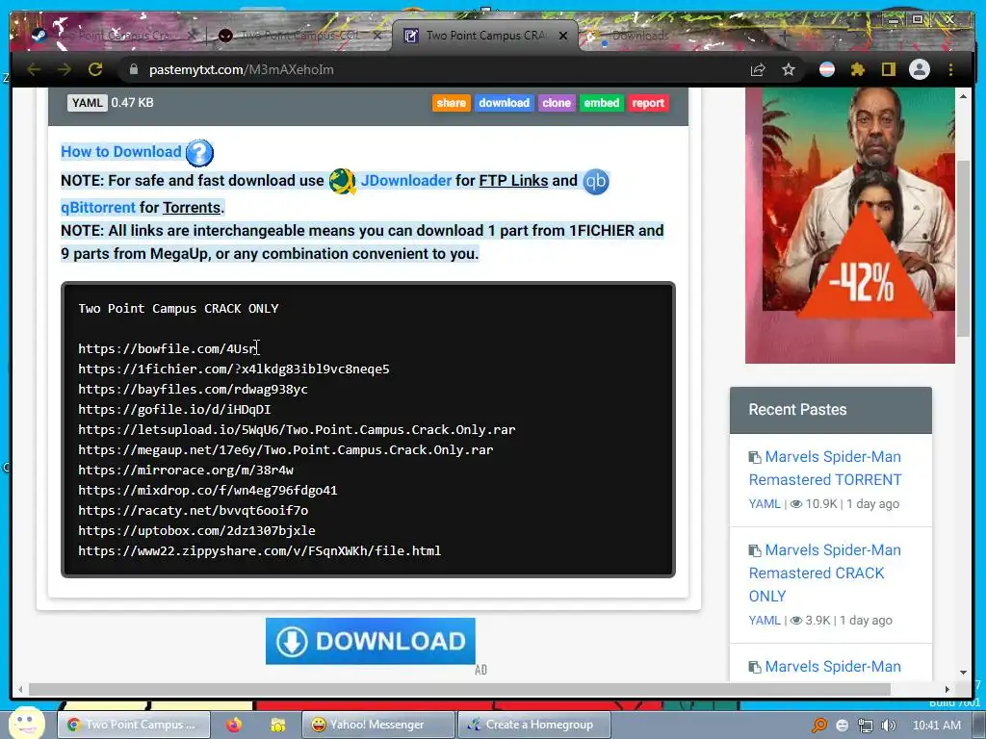Share this page via the address bar icon
This screenshot has height=739, width=986.
758,69
